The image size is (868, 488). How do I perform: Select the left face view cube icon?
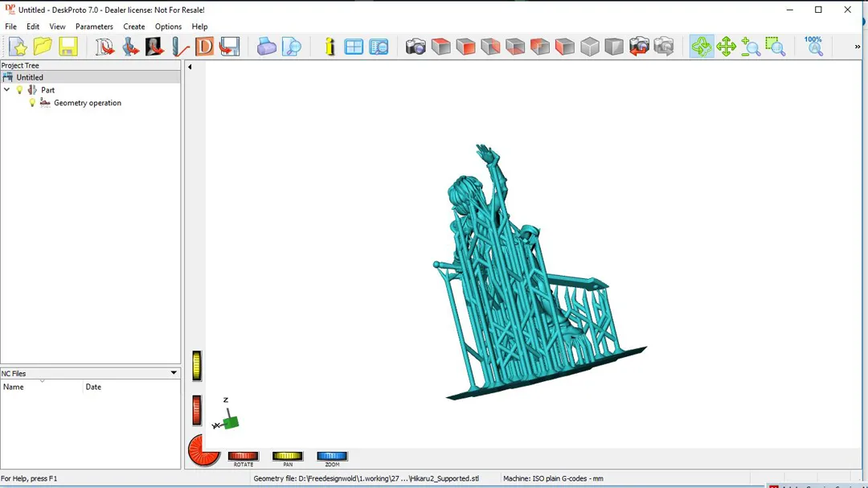(565, 47)
